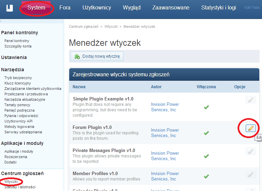Image resolution: width=262 pixels, height=191 pixels.
Task: Open Rozszerzenia in sidebar
Action: coord(16,157)
